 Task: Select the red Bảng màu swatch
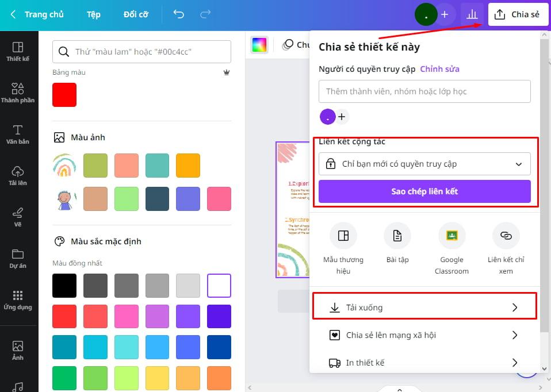pyautogui.click(x=64, y=95)
